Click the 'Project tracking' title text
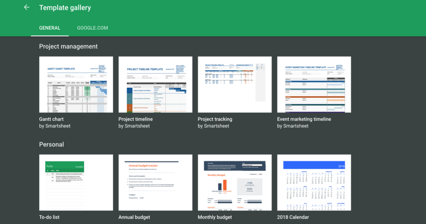This screenshot has height=224, width=426. coord(215,119)
